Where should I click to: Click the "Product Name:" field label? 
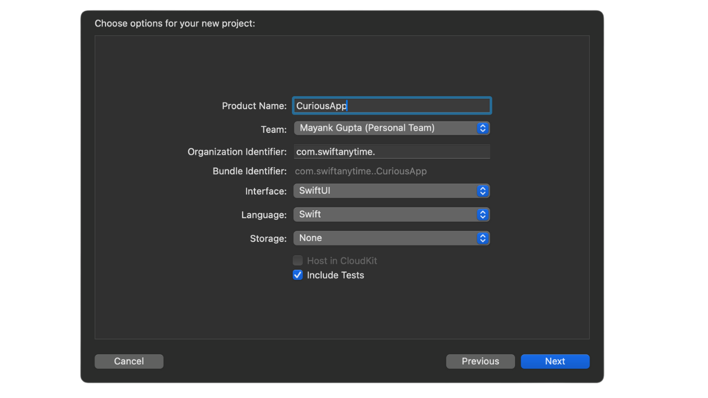pos(254,106)
